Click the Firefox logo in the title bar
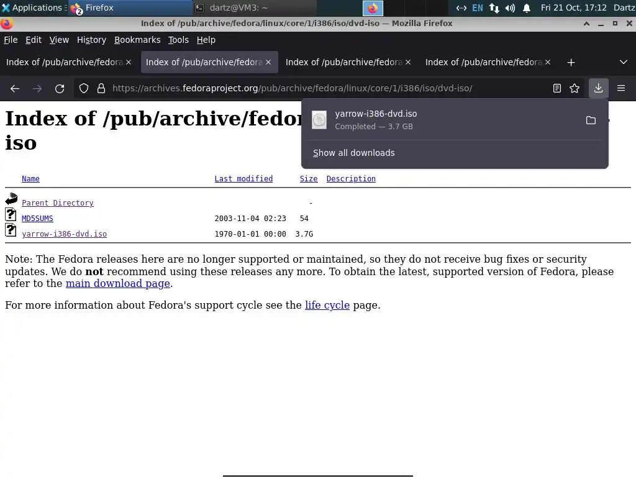Screen dimensions: 636x477 tap(6, 24)
